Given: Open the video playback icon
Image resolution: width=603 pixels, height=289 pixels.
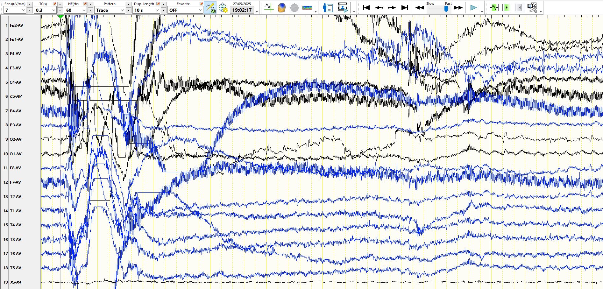Looking at the screenshot, I should [x=343, y=7].
